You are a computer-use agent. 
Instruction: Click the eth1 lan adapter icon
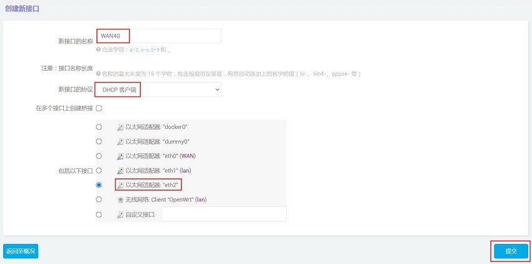(x=120, y=171)
